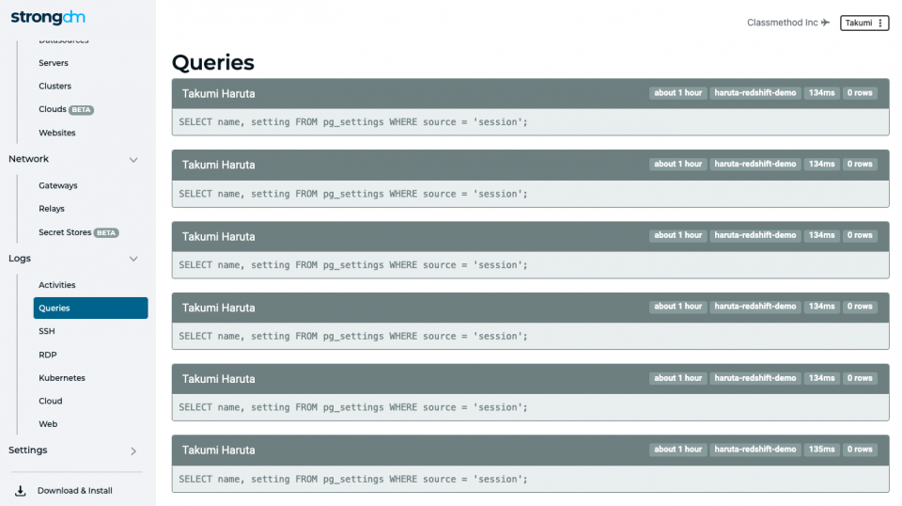Open the Servers page
Viewport: 902px width, 506px height.
point(54,63)
